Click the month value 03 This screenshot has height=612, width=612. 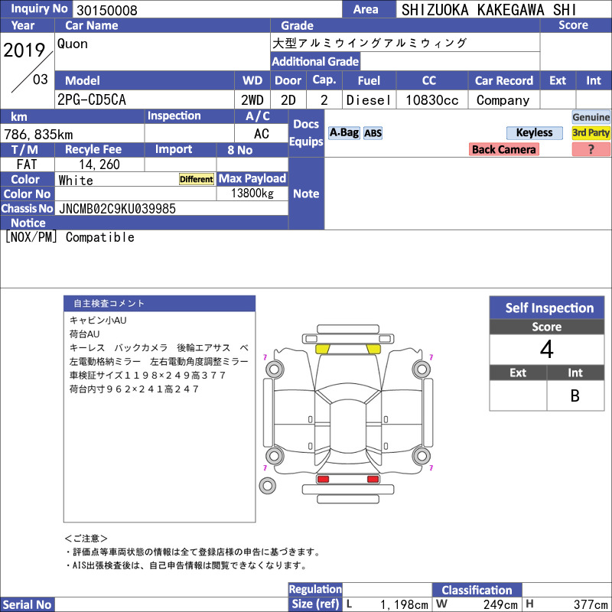(x=41, y=80)
